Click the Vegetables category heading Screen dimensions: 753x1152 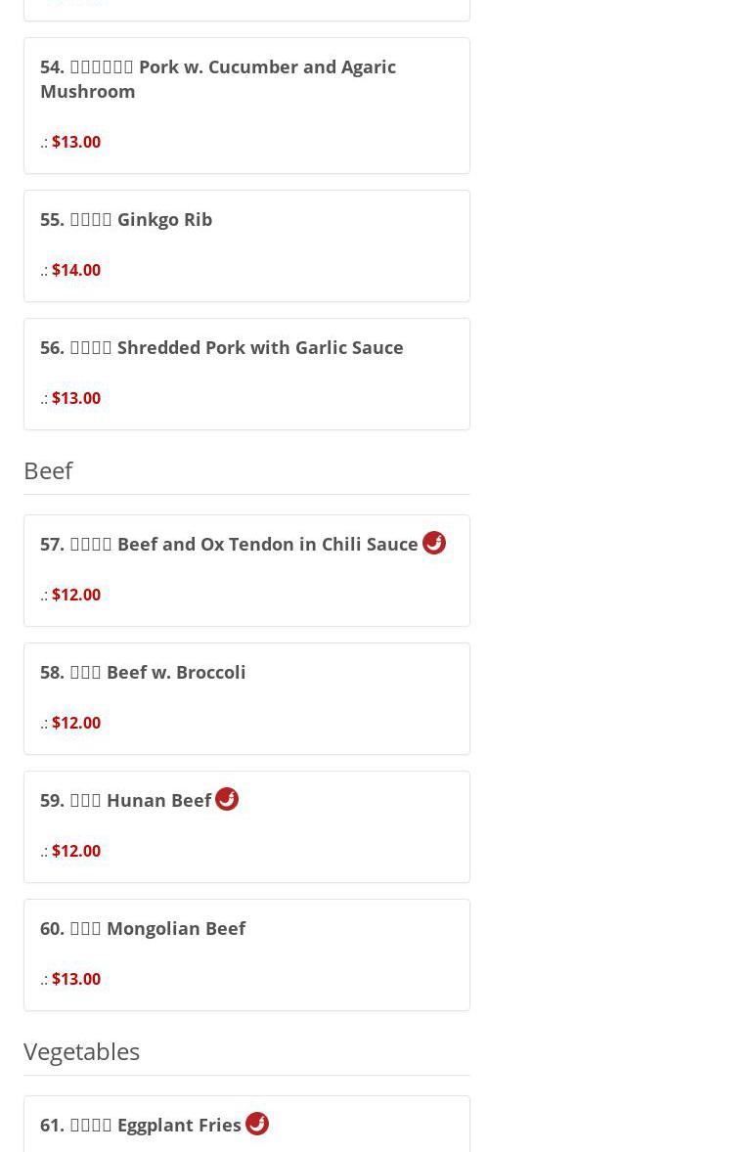tap(81, 1051)
